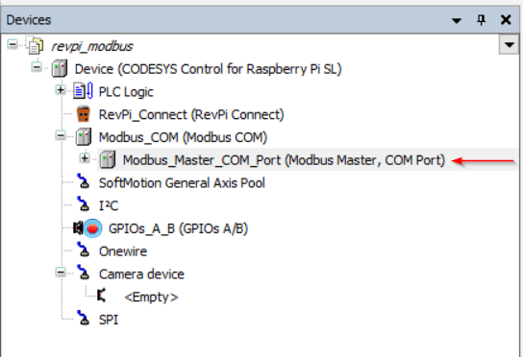The image size is (523, 357).
Task: Expand the PLC Logic node
Action: coord(61,90)
